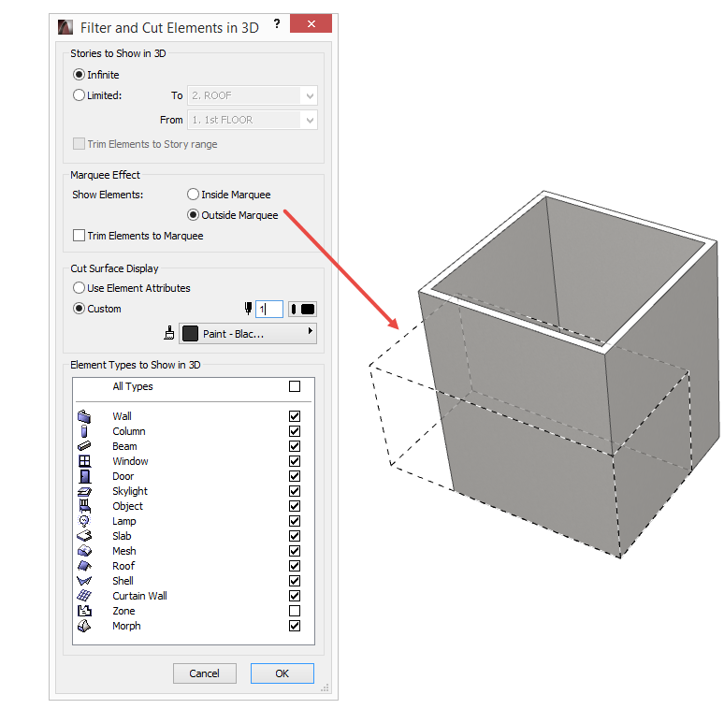Uncheck the Wall checkbox
Viewport: 724px width, 709px height.
coord(295,416)
